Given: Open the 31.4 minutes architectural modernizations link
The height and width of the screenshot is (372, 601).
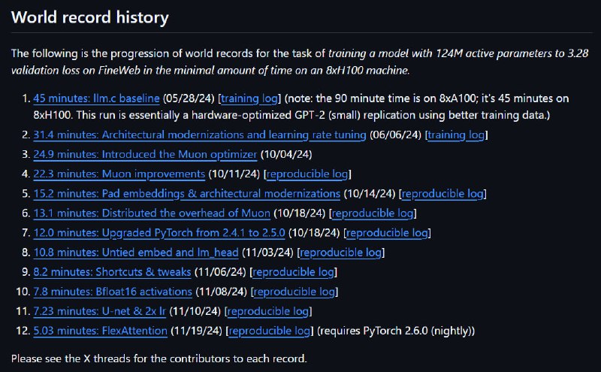Looking at the screenshot, I should click(200, 135).
